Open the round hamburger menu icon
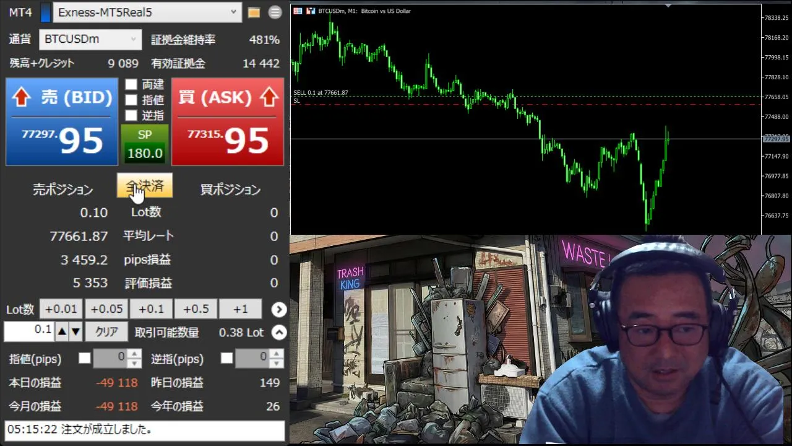The height and width of the screenshot is (446, 792). point(275,12)
